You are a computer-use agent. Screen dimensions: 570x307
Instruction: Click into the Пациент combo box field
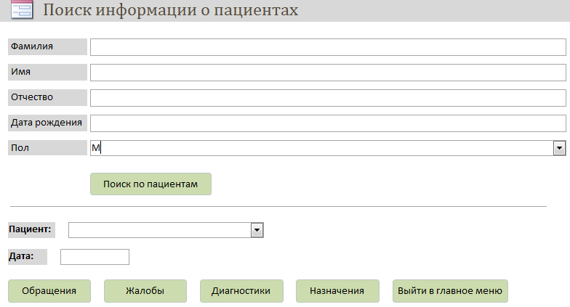pos(160,230)
